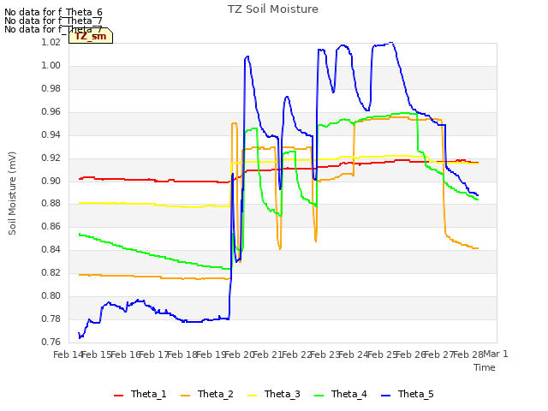
Task: Click the Feb 23 x-axis tick label
Action: click(x=325, y=354)
